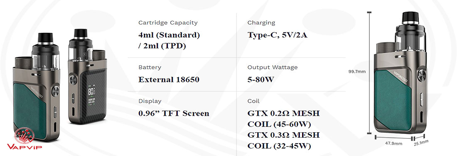The image size is (457, 156).
Task: Select the 5-80W value
Action: click(x=260, y=79)
